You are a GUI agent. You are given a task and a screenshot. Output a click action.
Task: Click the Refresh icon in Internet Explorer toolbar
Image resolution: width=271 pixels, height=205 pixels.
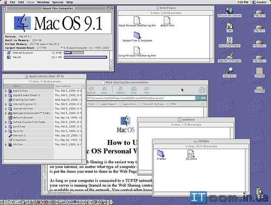tap(91, 90)
